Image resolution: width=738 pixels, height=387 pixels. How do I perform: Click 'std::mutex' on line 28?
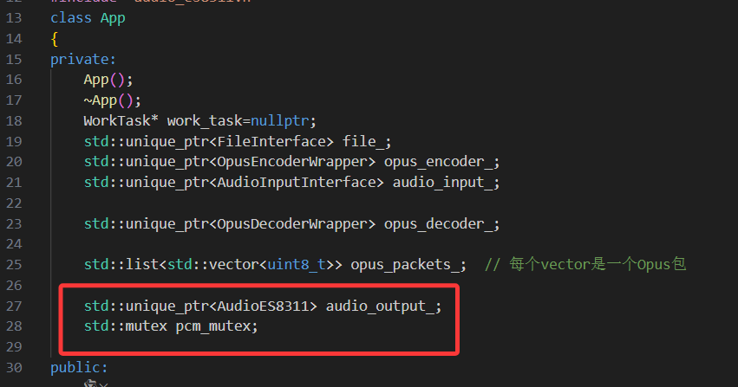(125, 326)
